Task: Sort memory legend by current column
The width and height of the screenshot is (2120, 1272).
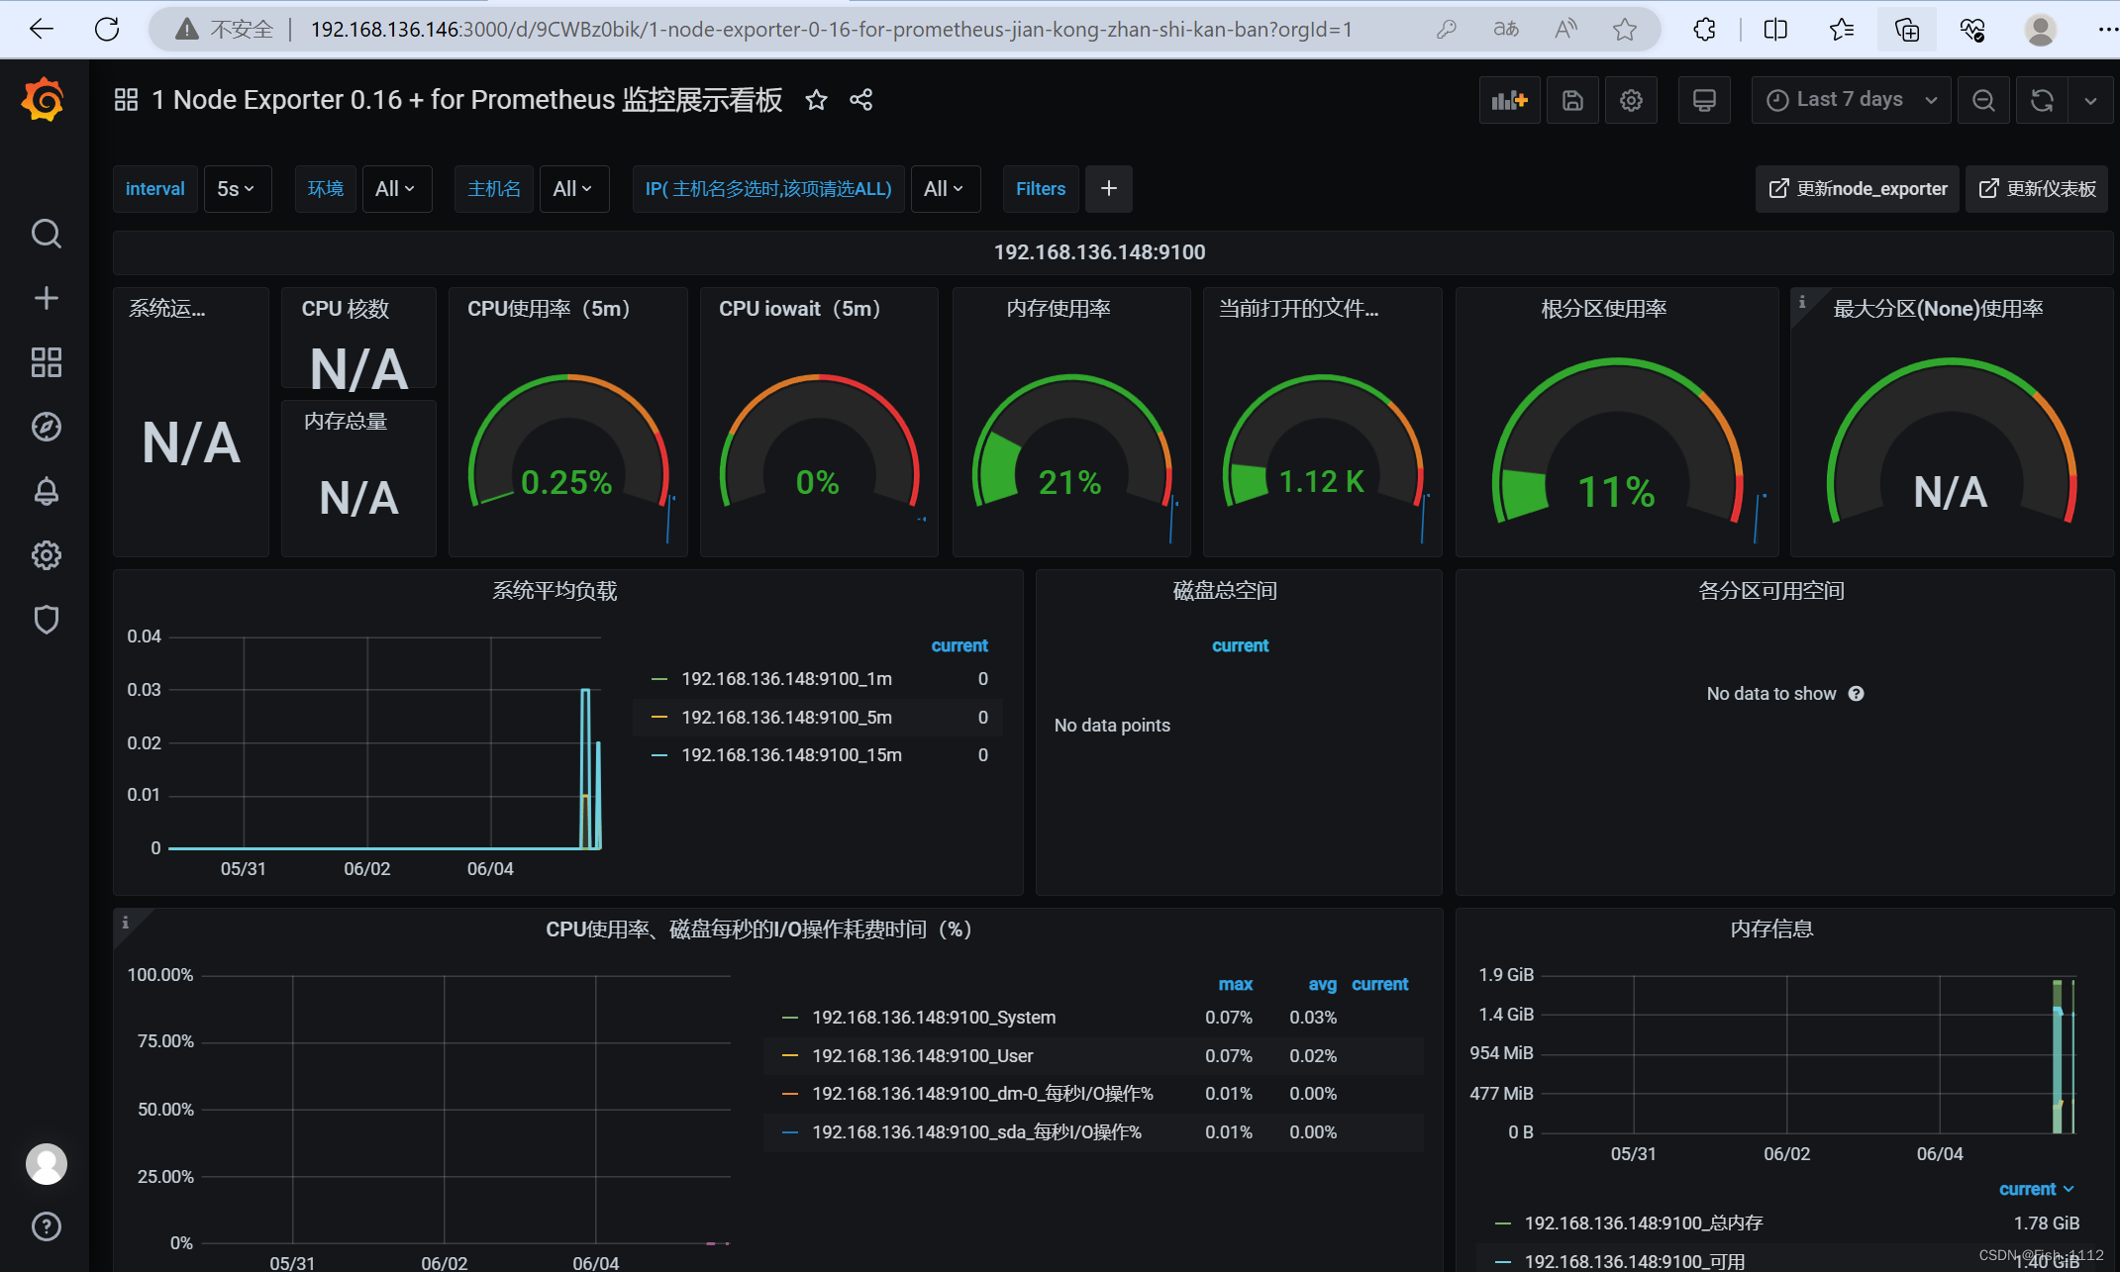Action: pos(2036,1189)
